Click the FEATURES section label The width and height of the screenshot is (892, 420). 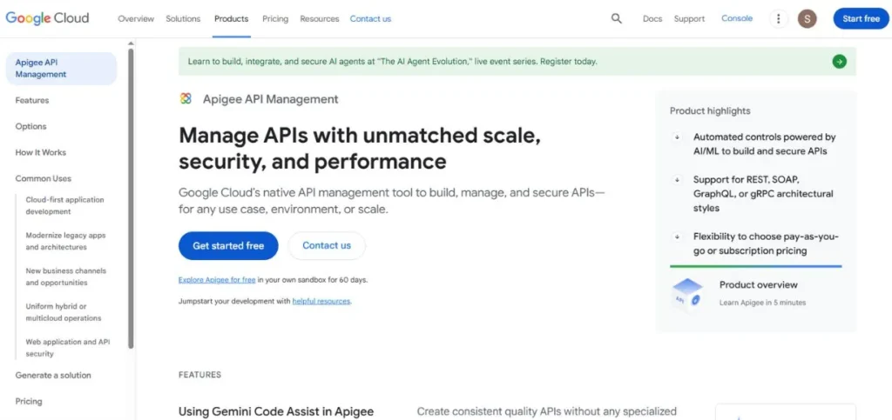coord(199,375)
